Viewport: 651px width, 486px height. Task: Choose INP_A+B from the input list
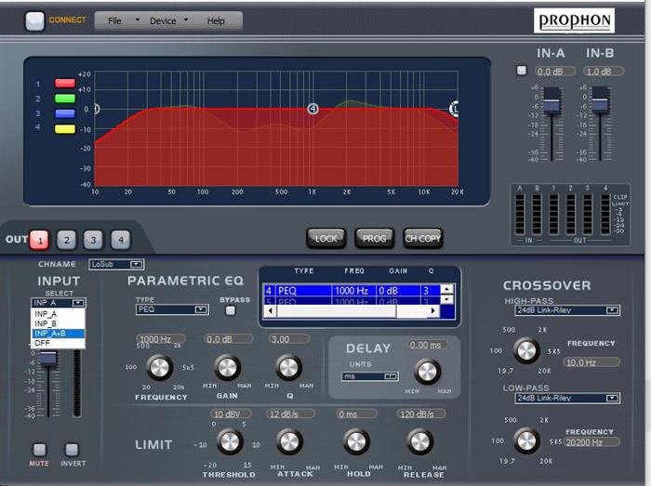(x=57, y=333)
